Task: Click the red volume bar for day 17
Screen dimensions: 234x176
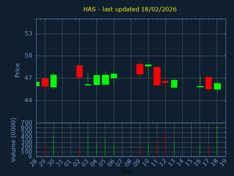Action: pos(208,151)
